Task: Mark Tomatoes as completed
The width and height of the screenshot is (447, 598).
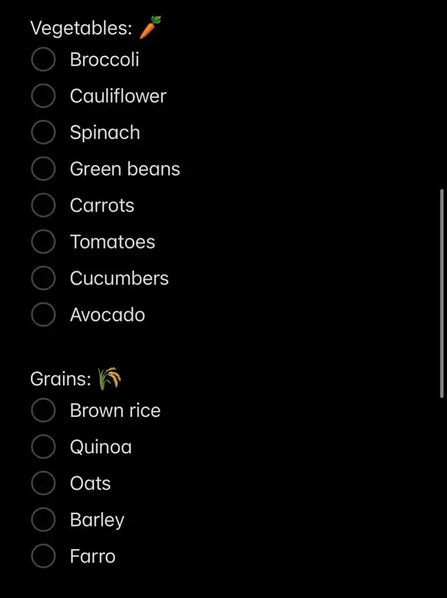Action: pyautogui.click(x=43, y=242)
